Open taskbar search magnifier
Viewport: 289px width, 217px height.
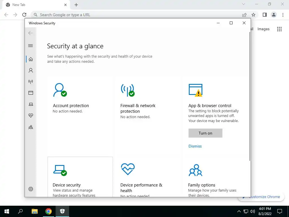point(20,211)
